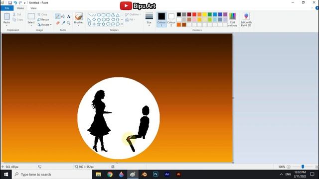The width and height of the screenshot is (319, 179).
Task: Click the Resize button
Action: pos(43,19)
